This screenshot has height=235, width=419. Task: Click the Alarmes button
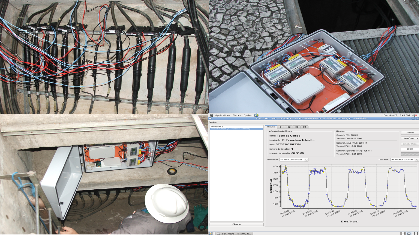409,132
